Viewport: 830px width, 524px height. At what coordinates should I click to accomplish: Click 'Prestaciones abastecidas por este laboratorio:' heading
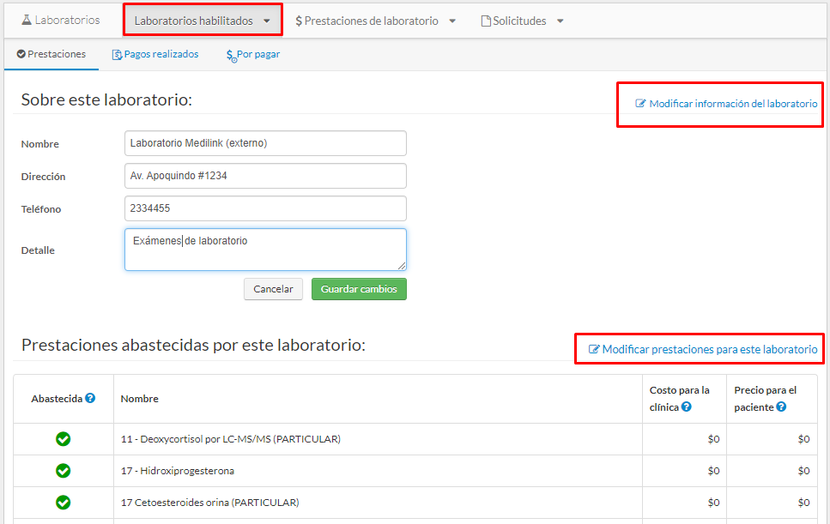click(193, 345)
